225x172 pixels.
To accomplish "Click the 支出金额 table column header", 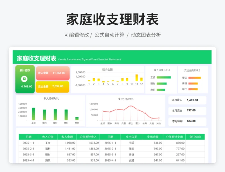I will 153,137.
